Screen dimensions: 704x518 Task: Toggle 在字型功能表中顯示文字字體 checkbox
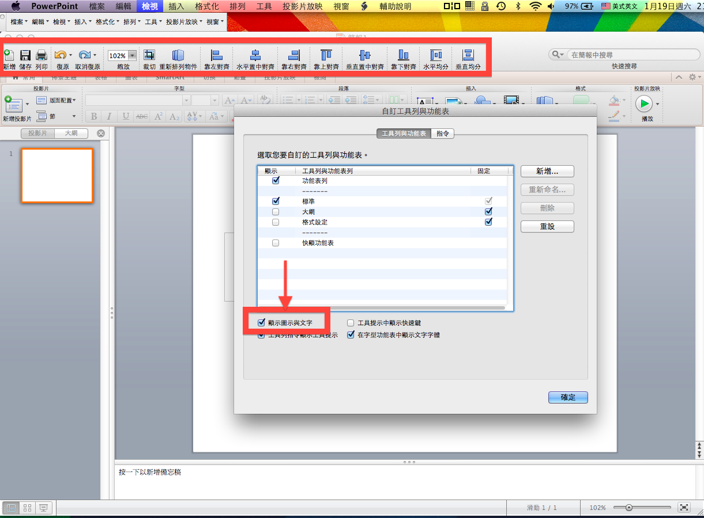[351, 335]
